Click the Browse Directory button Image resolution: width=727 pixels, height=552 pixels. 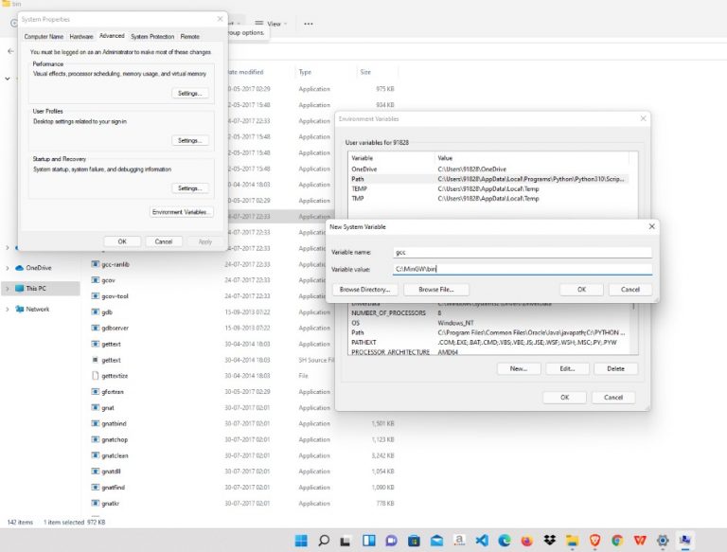pos(364,289)
